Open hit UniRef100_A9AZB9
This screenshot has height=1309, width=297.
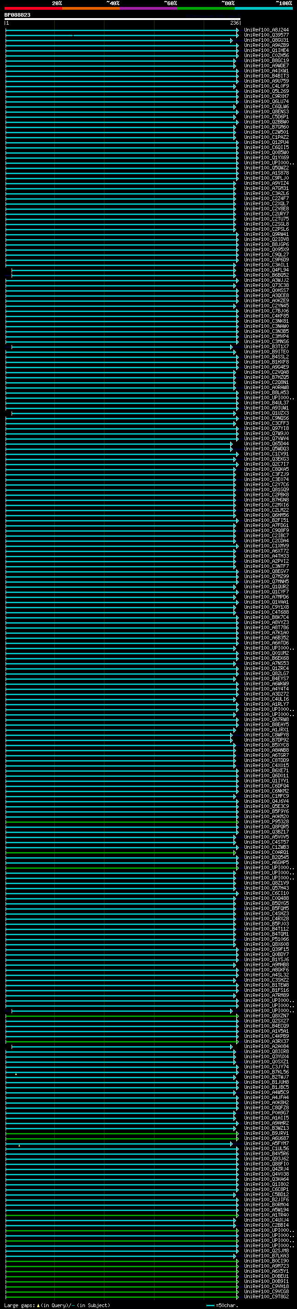tap(266, 45)
